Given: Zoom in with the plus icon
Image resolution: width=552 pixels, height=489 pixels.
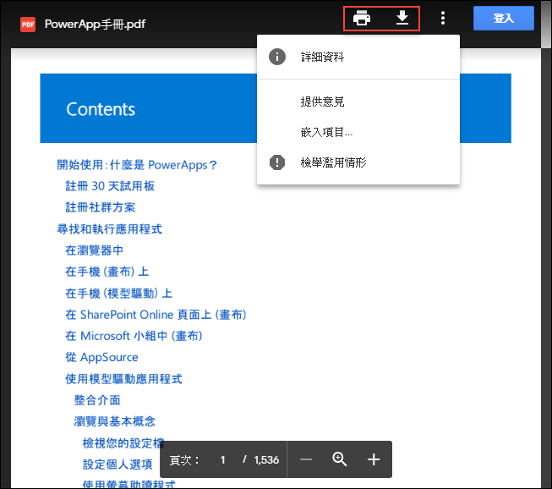Looking at the screenshot, I should coord(374,459).
